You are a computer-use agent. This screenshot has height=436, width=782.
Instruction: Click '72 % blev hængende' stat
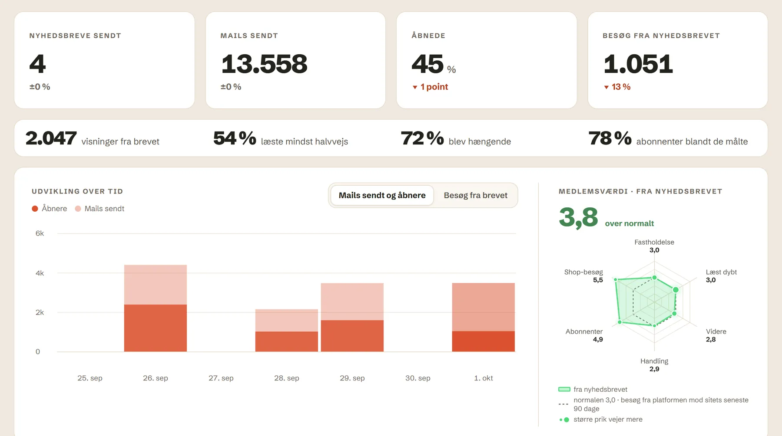tap(456, 138)
